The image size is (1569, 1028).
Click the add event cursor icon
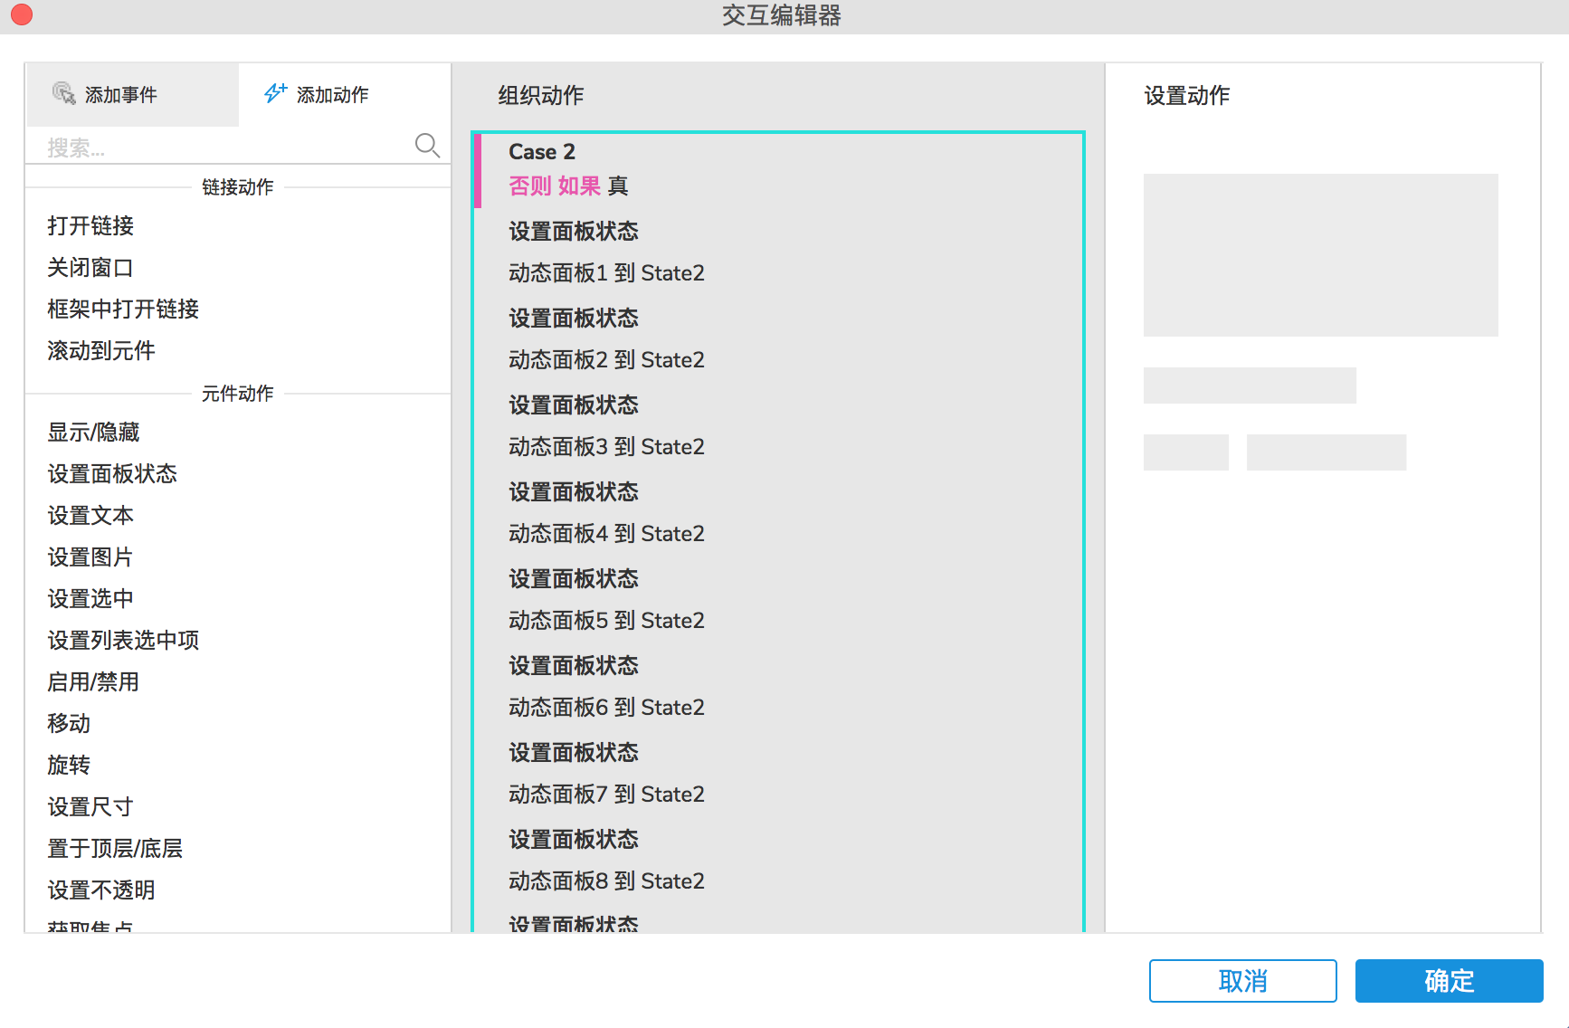(x=63, y=93)
